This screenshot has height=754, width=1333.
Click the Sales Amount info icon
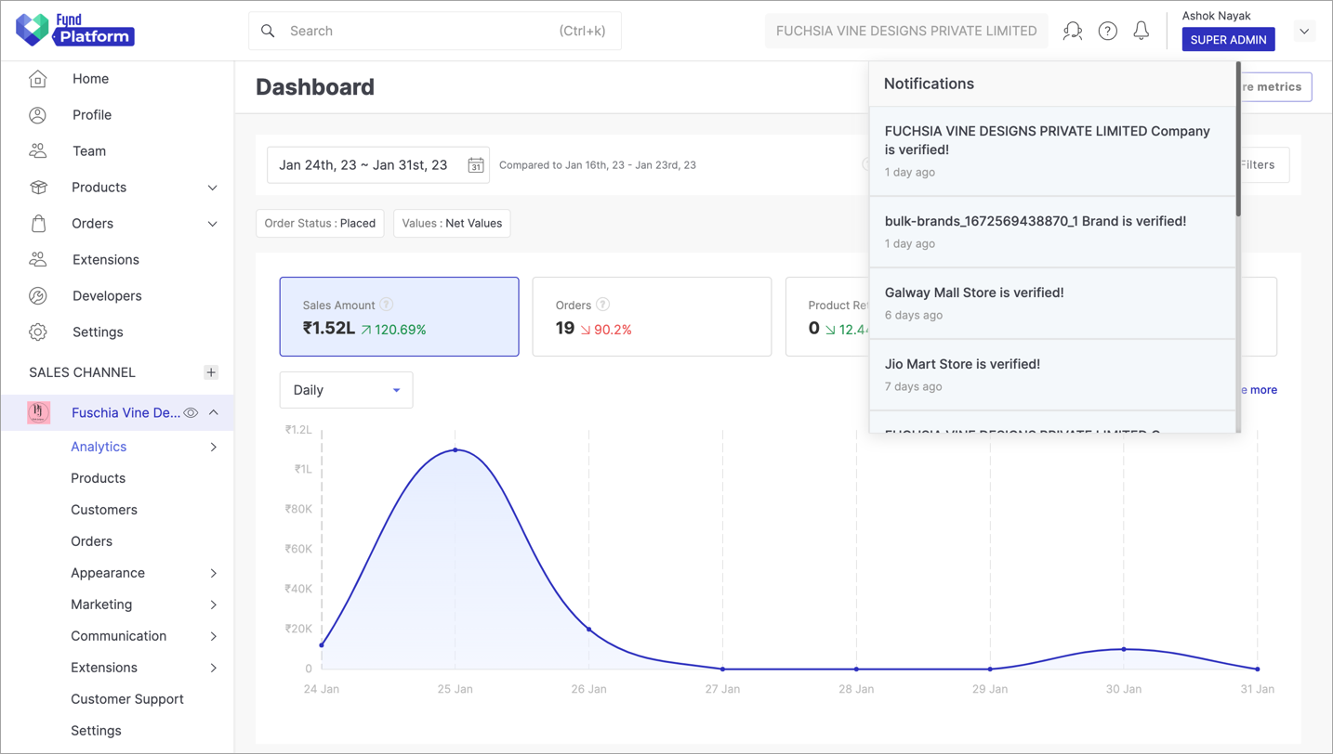coord(387,305)
